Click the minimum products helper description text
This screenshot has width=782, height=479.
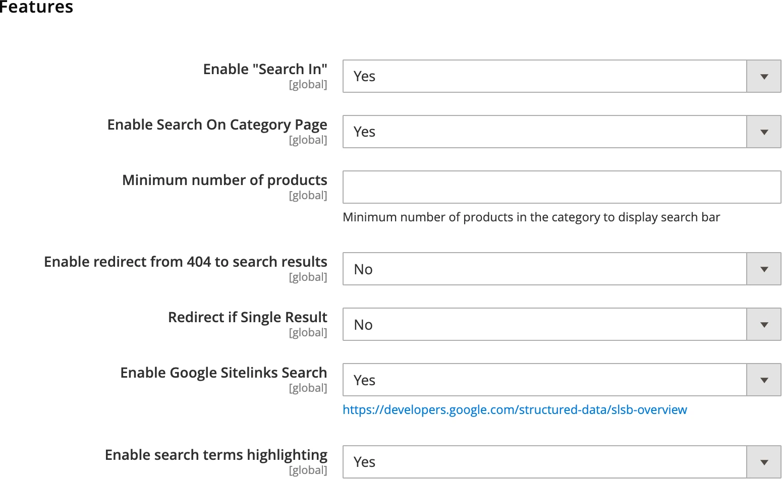coord(531,217)
